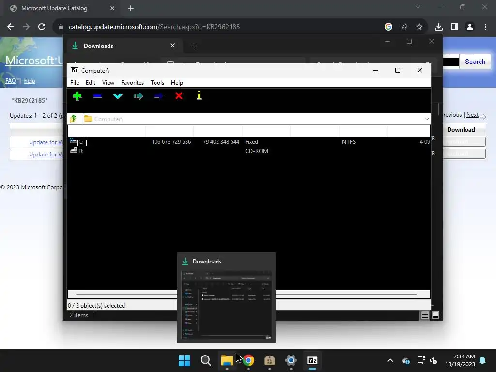Click the cyan checkmark Test icon in 7-Zip
Viewport: 496px width, 372px height.
tap(118, 96)
